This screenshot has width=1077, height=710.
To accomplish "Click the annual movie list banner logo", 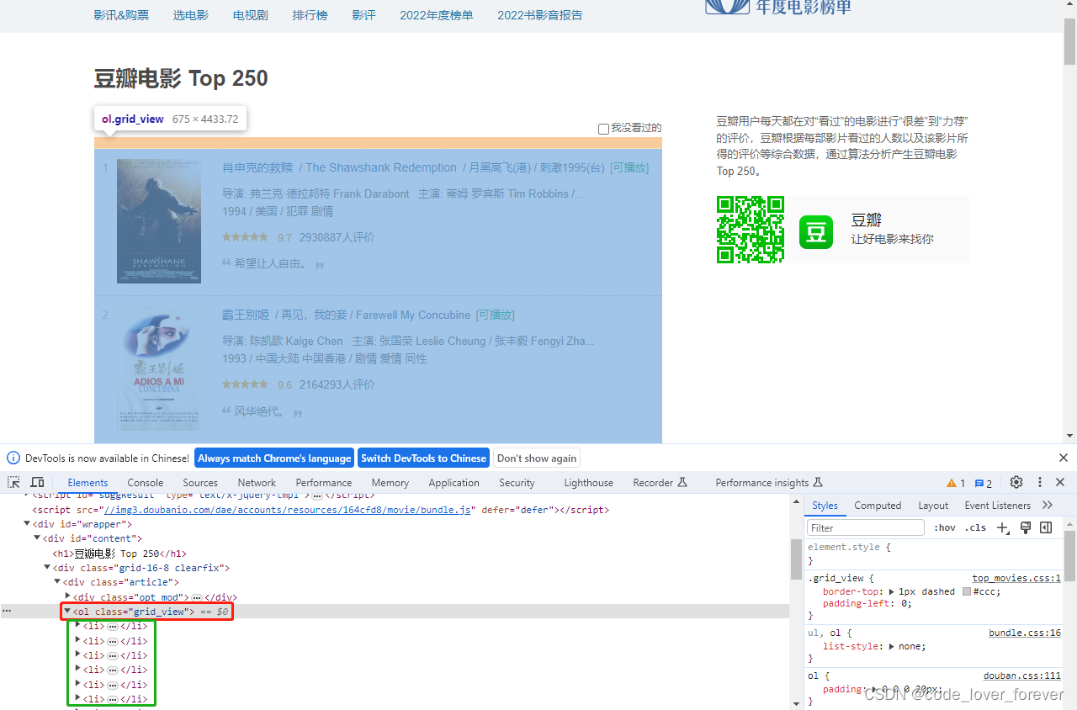I will click(x=778, y=8).
